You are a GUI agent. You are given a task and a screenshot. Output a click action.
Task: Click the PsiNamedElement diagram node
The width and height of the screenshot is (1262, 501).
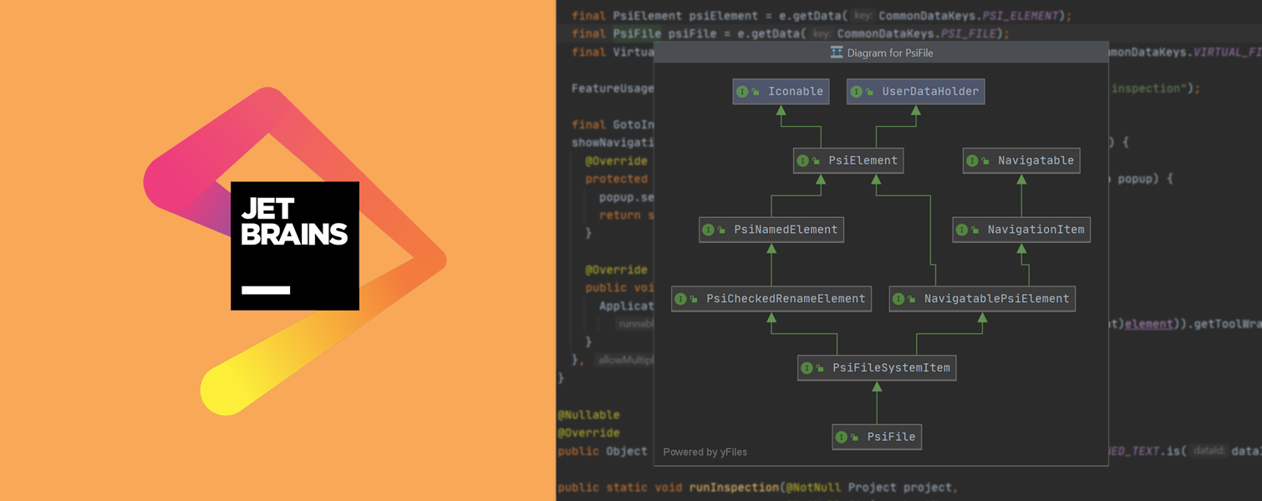(x=771, y=230)
